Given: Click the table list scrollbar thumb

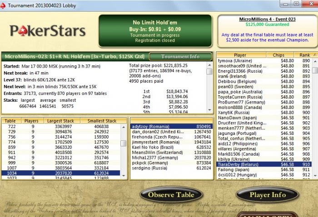Looking at the screenshot, I should pos(124,143).
